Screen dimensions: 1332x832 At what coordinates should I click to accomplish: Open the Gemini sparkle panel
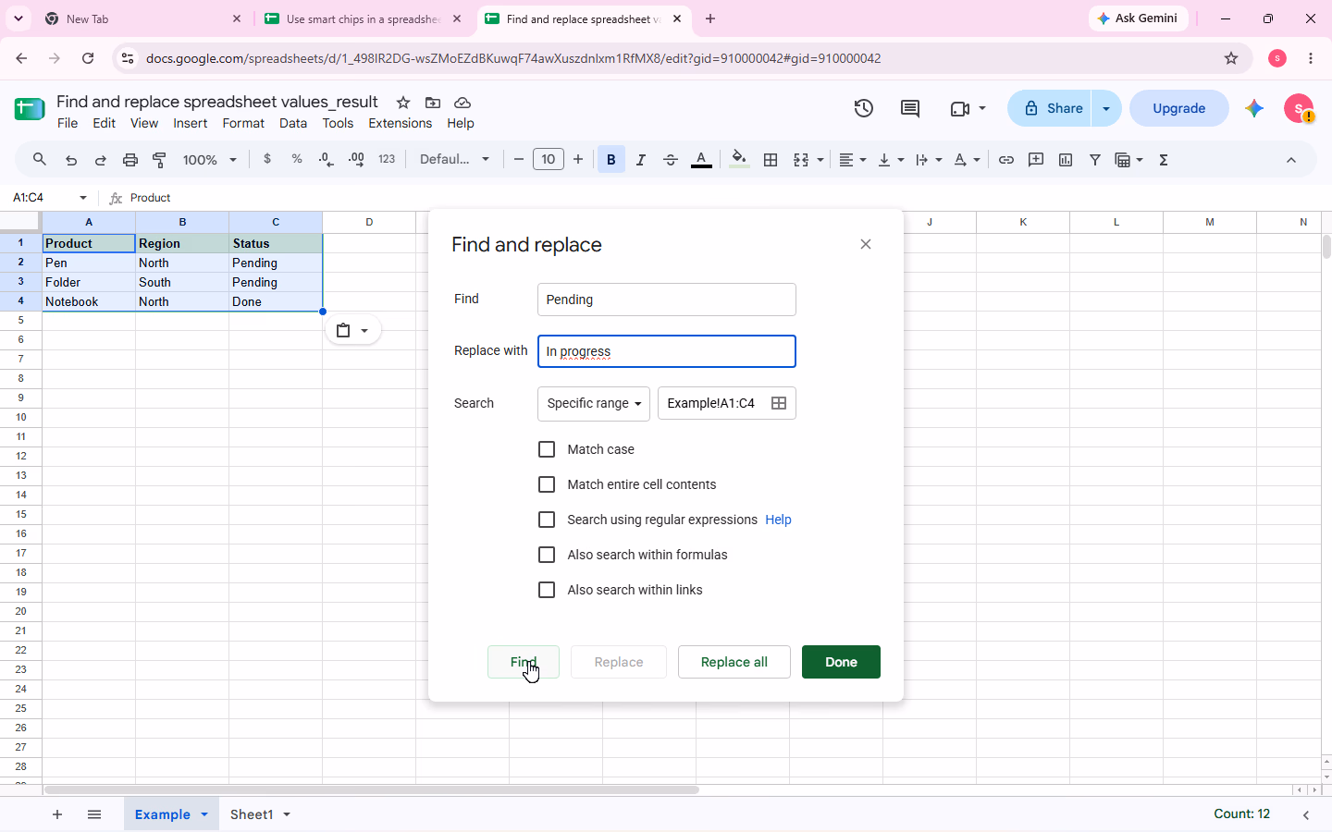(x=1254, y=108)
